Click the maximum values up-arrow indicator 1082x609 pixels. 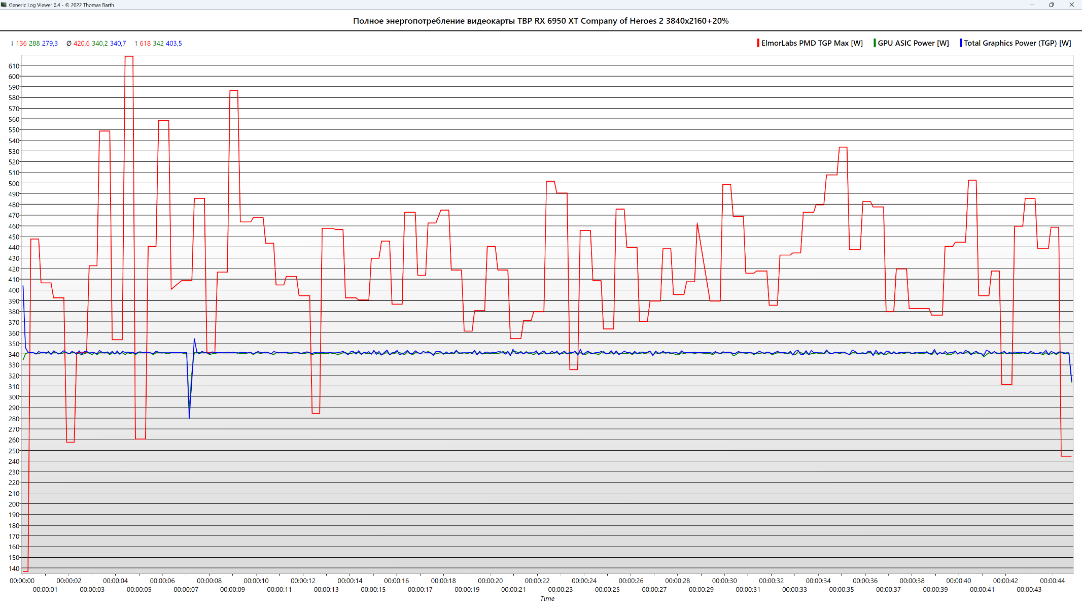136,43
